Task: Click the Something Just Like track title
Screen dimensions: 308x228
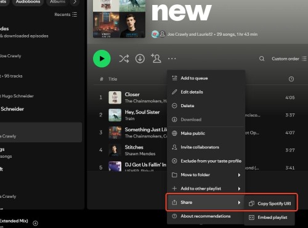Action: tap(146, 129)
